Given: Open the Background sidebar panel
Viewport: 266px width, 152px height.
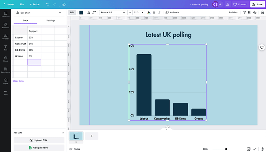Looking at the screenshot, I should pyautogui.click(x=5, y=70).
